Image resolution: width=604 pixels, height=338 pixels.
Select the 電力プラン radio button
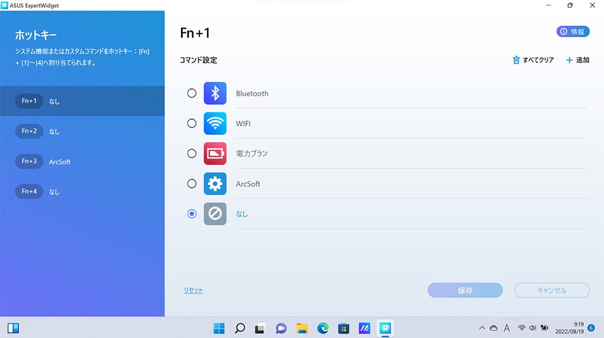(x=192, y=154)
